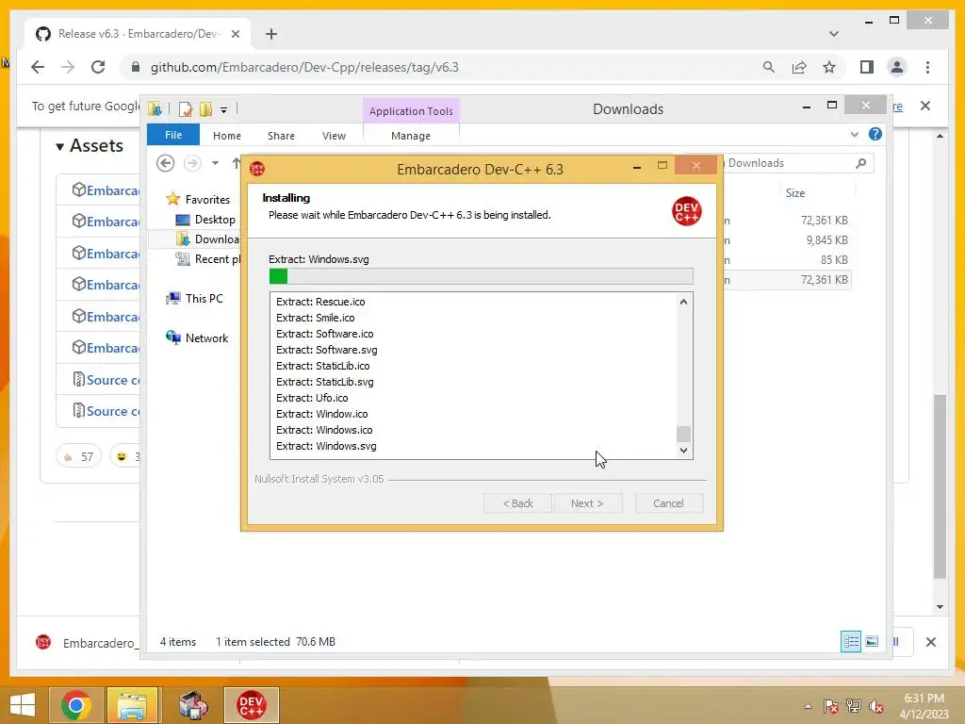Expand the Explorer ribbon chevron

coord(854,134)
